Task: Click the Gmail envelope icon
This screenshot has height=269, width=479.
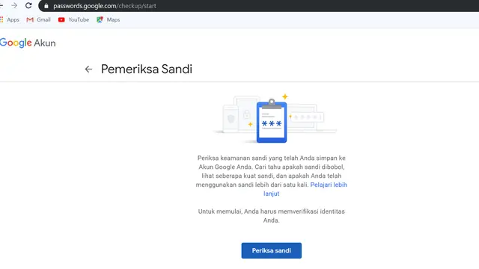Action: tap(30, 19)
